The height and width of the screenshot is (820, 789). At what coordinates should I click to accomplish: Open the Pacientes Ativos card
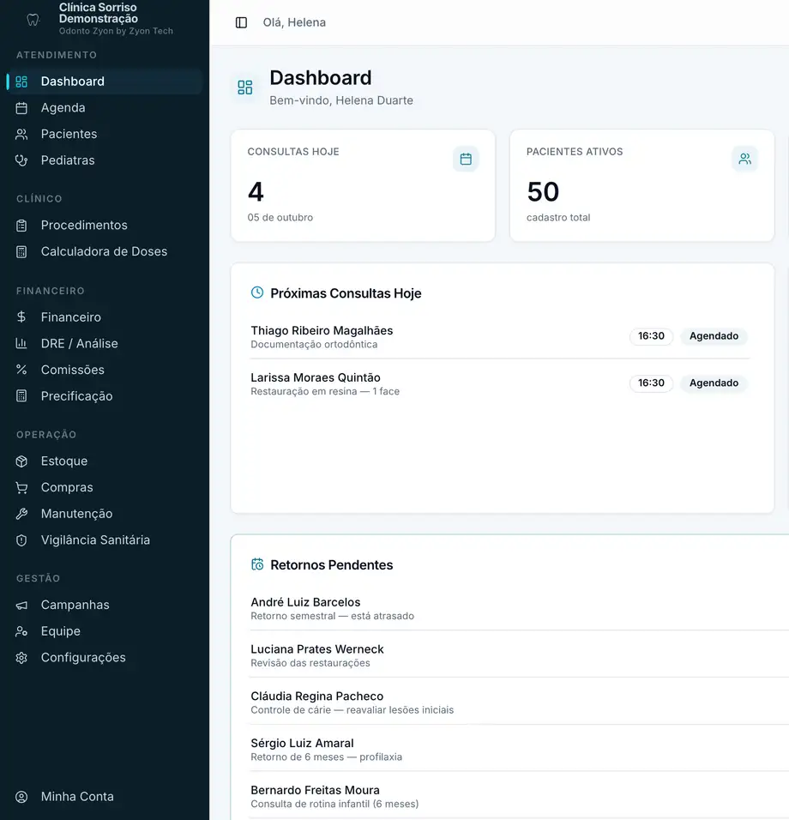[642, 185]
